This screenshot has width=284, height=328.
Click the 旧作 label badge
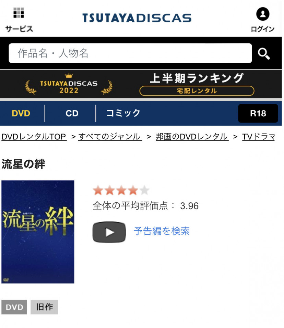tap(44, 307)
